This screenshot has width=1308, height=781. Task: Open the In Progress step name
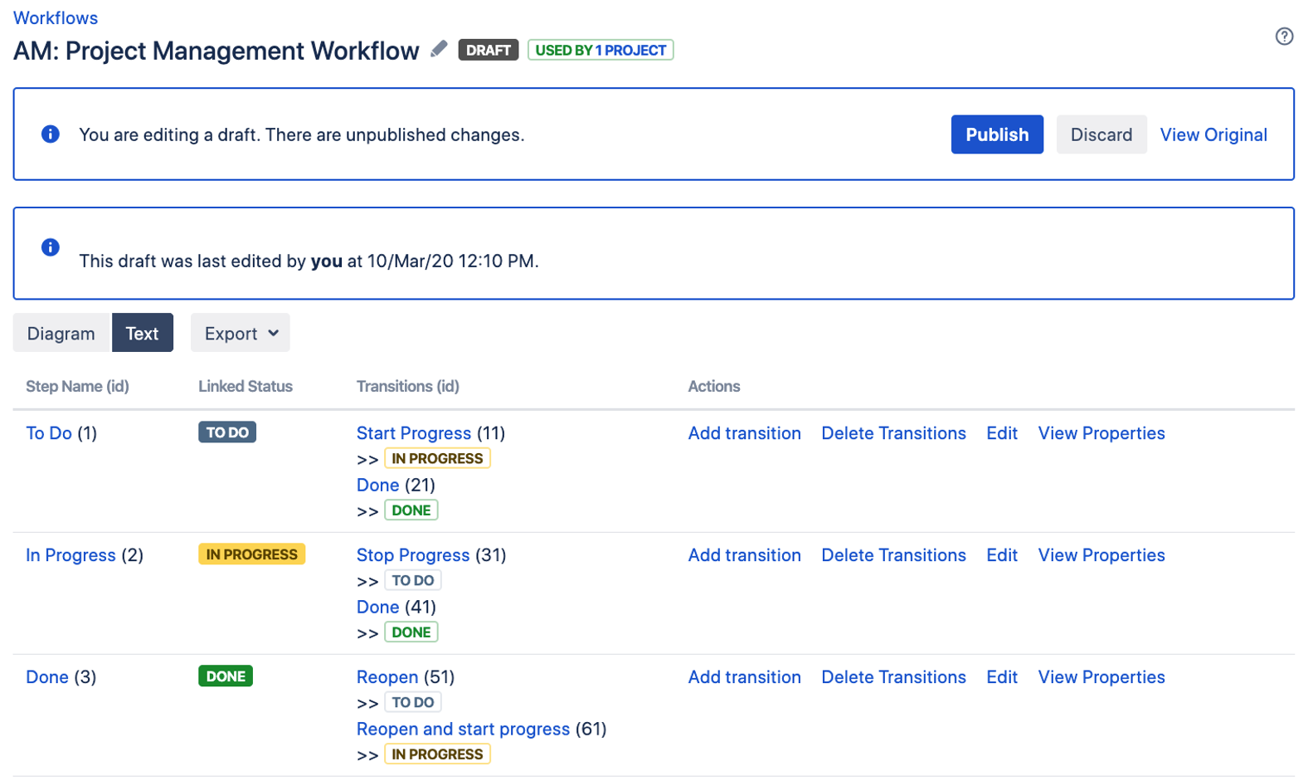71,555
